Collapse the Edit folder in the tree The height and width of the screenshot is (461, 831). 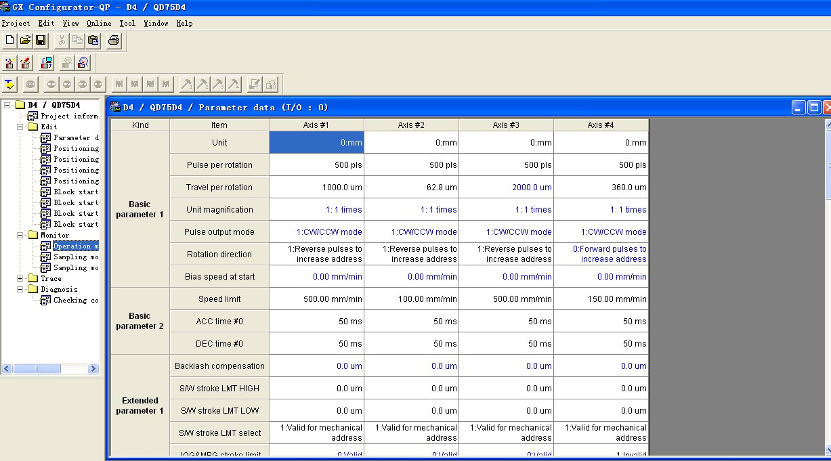pos(20,127)
